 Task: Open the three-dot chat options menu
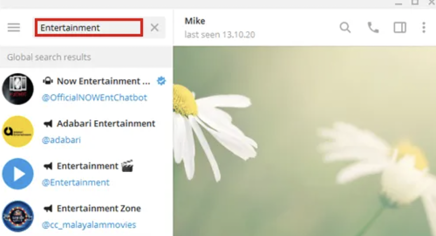point(424,28)
